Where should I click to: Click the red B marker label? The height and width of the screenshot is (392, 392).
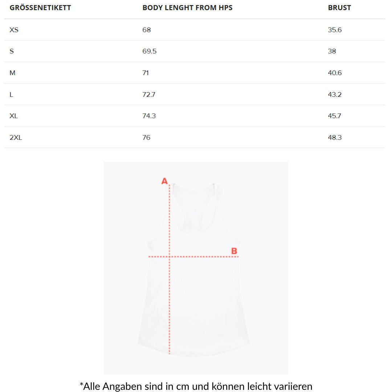point(234,251)
